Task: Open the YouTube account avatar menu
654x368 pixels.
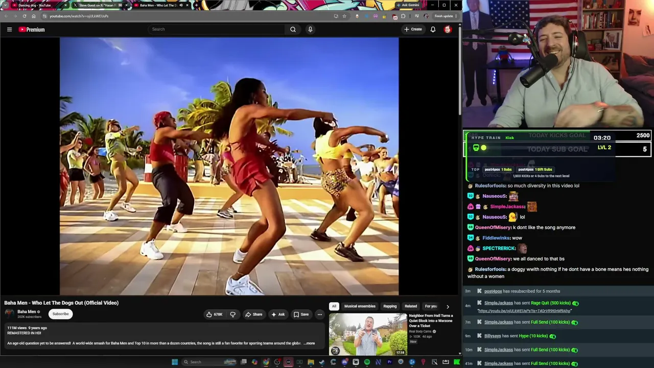Action: [x=448, y=29]
